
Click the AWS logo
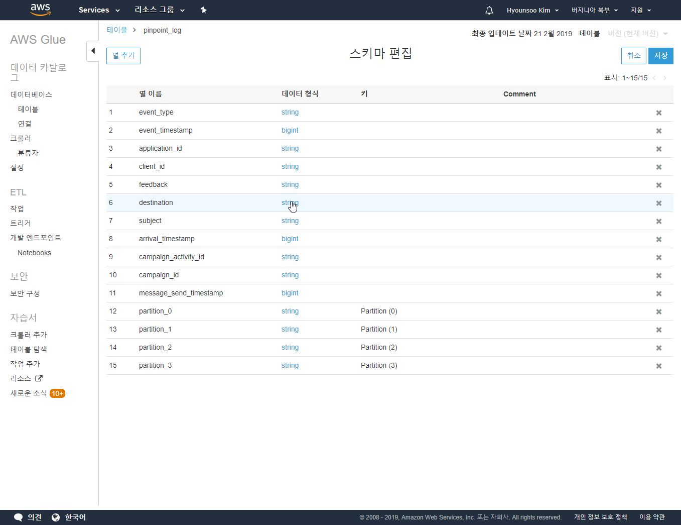[x=41, y=10]
